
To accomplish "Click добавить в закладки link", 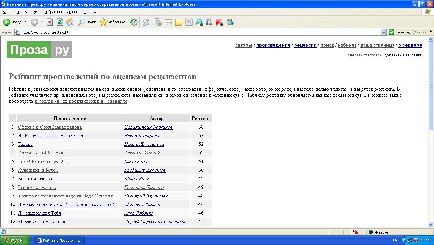I will [403, 55].
